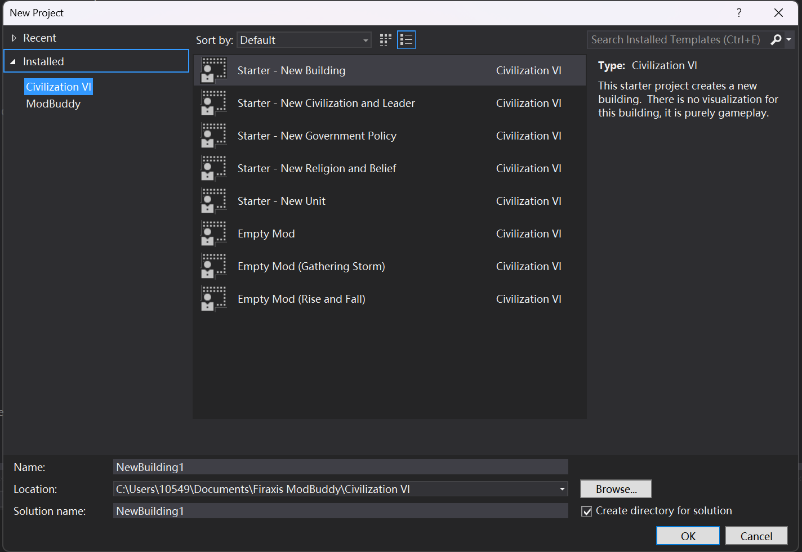The width and height of the screenshot is (802, 552).
Task: Expand the Recent tree node
Action: (14, 38)
